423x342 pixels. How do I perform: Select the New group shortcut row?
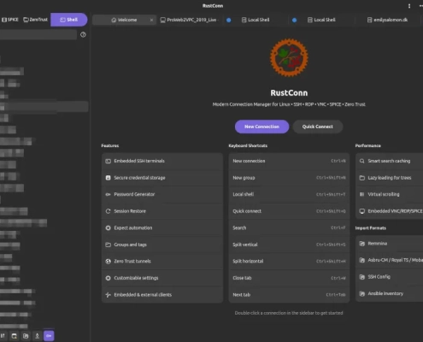coord(289,178)
